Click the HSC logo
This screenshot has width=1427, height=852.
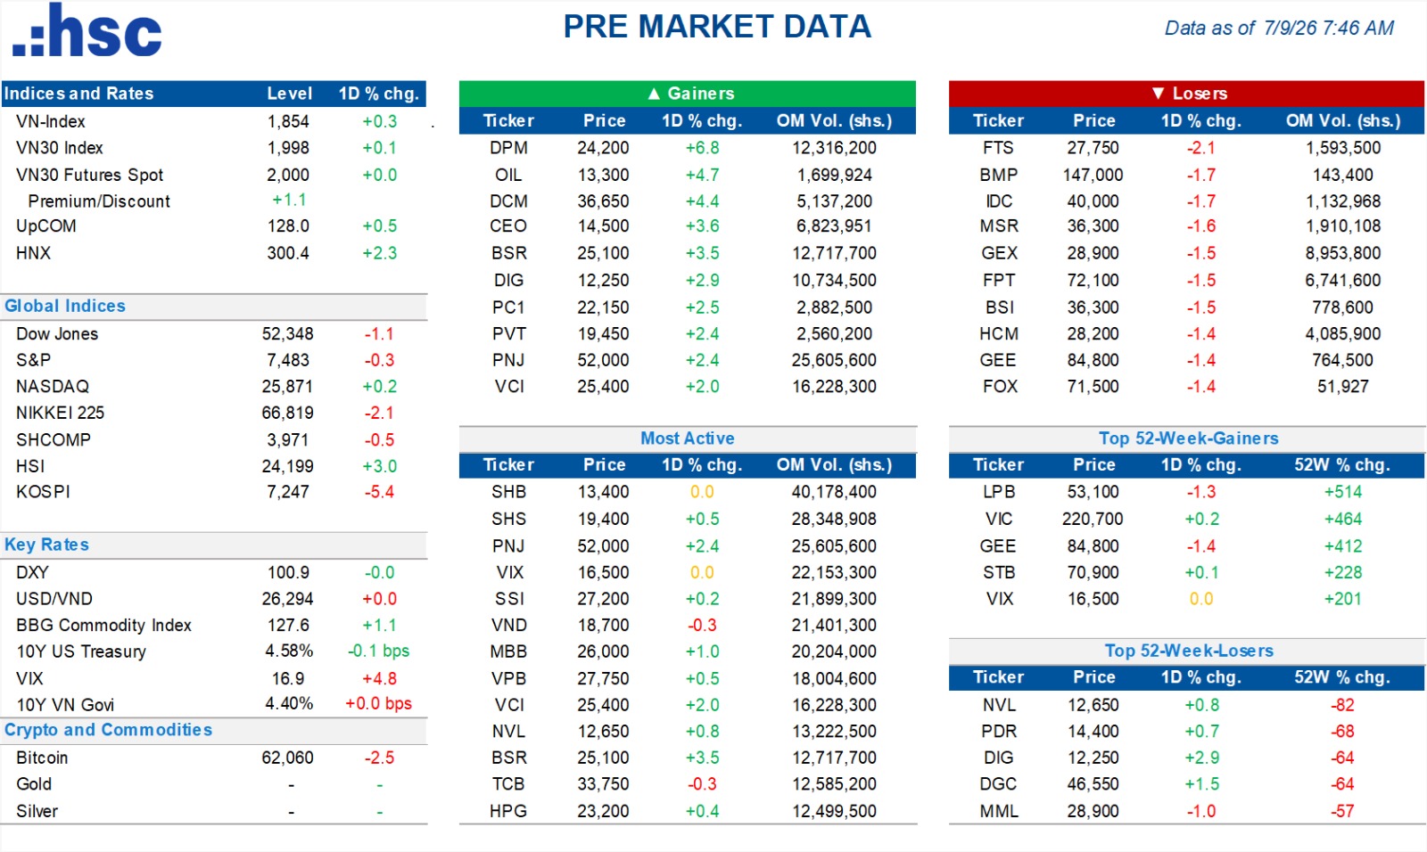pyautogui.click(x=87, y=31)
